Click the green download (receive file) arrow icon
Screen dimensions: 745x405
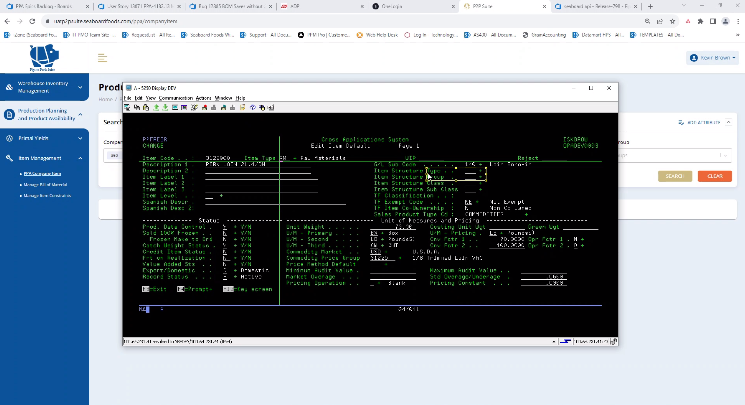[x=165, y=107]
